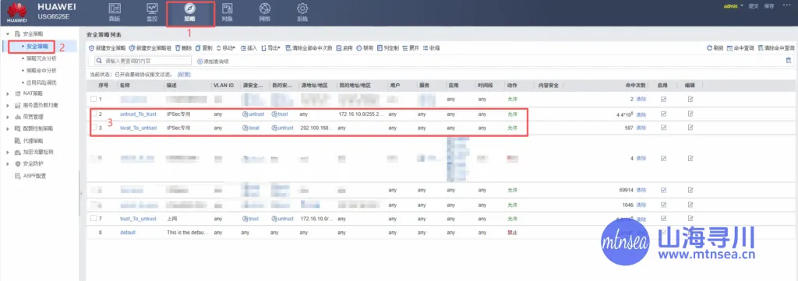Open 应用风险调优 in the sidebar
This screenshot has width=798, height=281.
click(41, 82)
